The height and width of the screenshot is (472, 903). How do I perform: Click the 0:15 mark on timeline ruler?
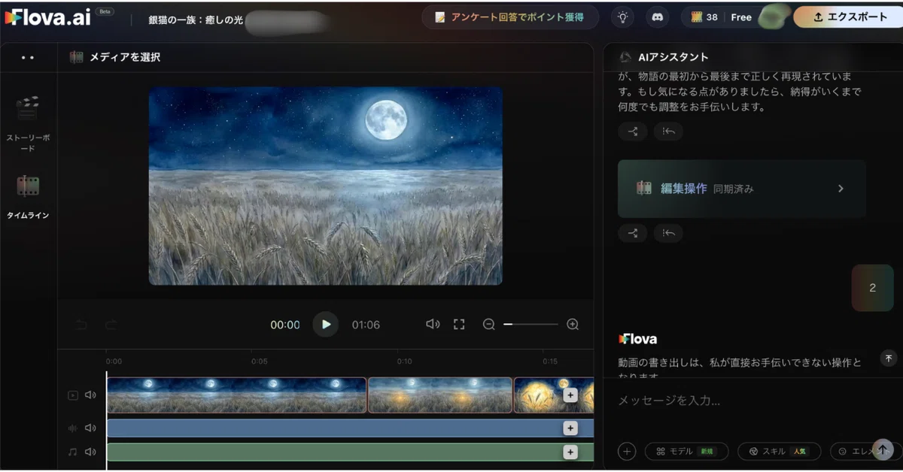(550, 361)
